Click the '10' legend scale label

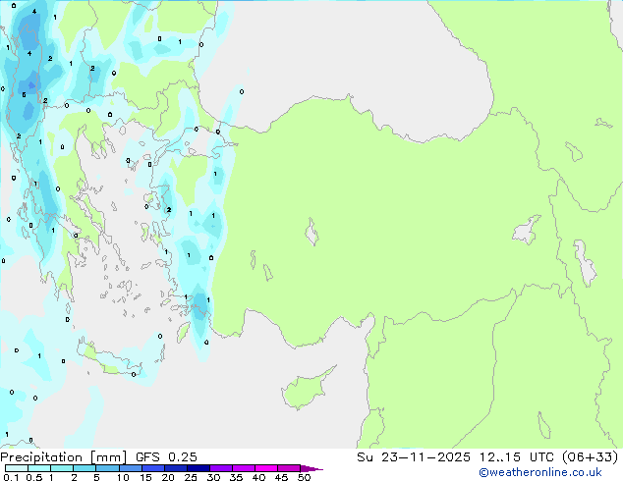(123, 477)
